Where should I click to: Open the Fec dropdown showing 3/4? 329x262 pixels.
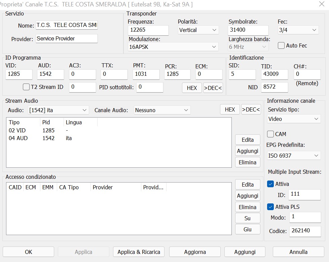click(x=298, y=30)
